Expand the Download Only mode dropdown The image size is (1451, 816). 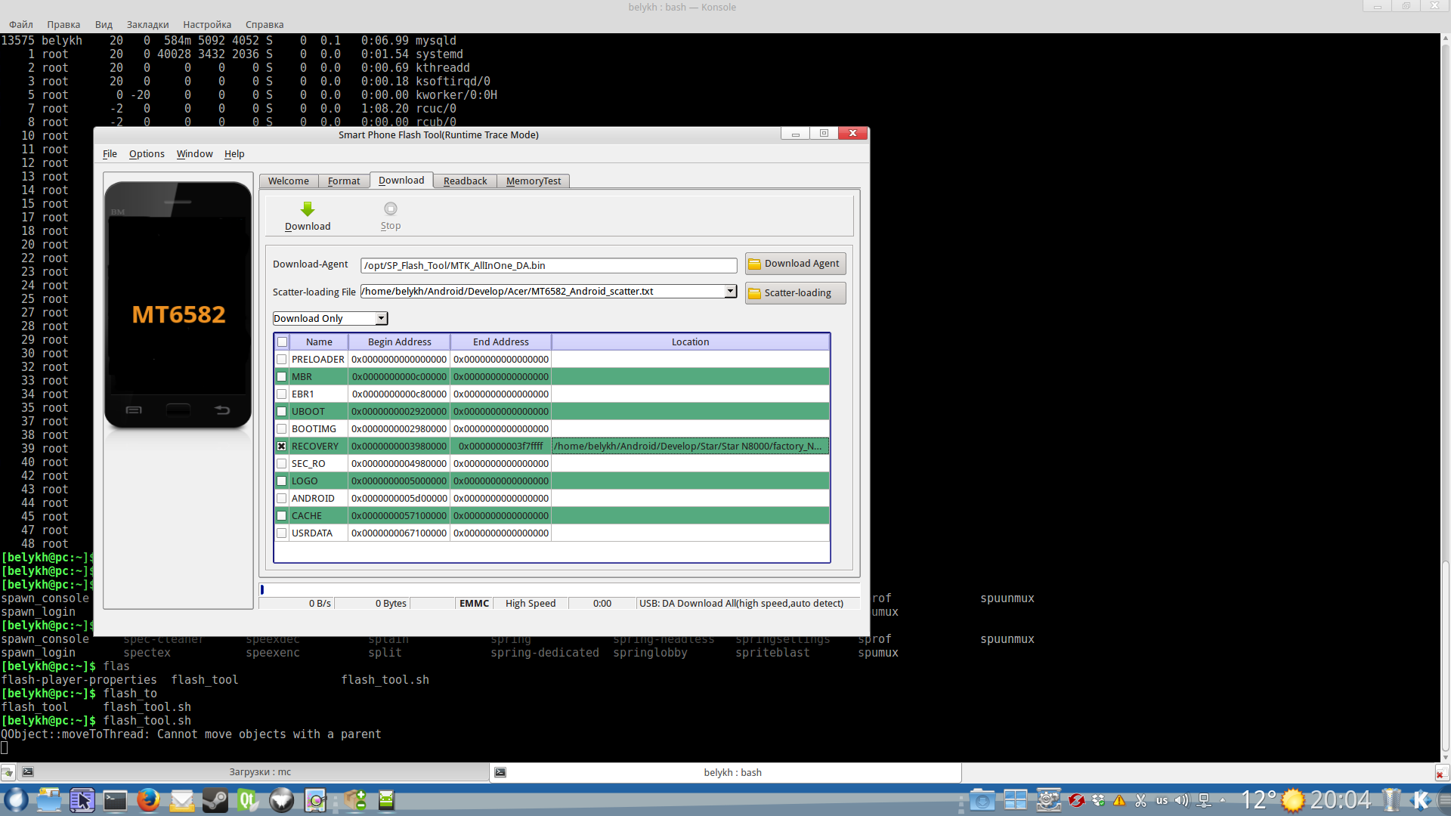382,319
